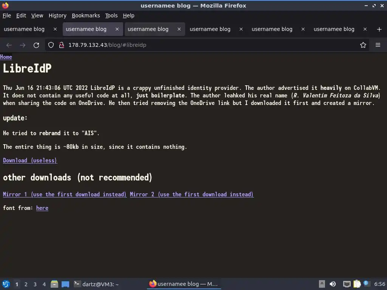Close the Firefox window
This screenshot has height=290, width=387.
pyautogui.click(x=382, y=5)
